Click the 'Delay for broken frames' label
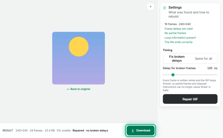Screen dimensions: 223x138 [179, 68]
